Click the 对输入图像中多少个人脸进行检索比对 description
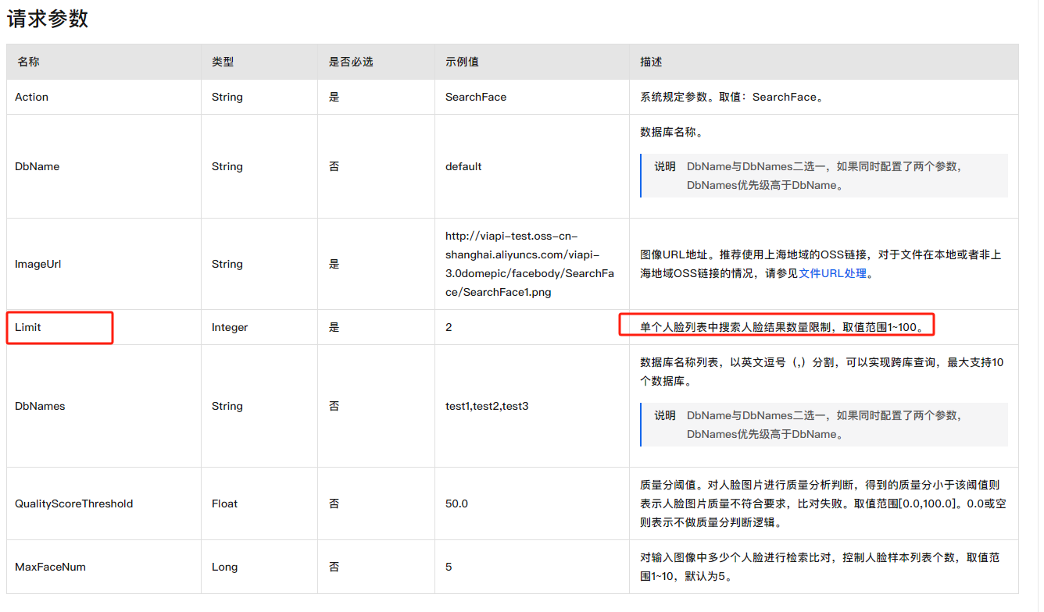This screenshot has width=1044, height=612. 820,567
